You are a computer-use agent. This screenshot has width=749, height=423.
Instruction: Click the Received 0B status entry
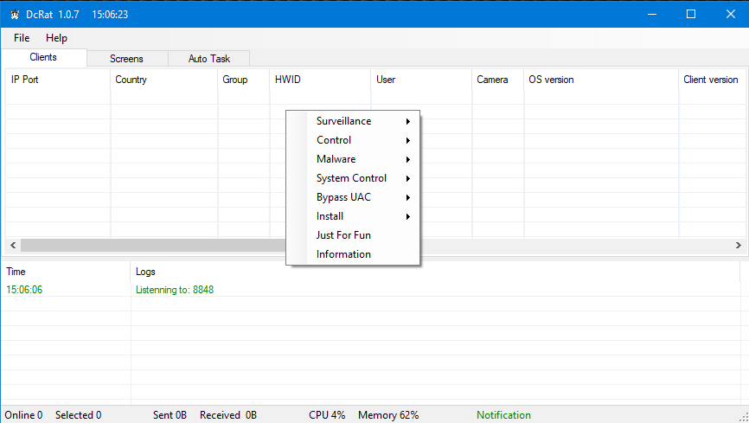[228, 415]
